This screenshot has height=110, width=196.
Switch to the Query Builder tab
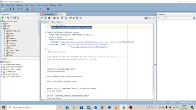(57, 22)
